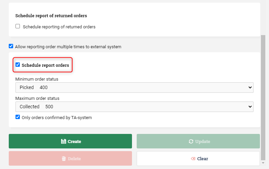
Task: Open the Maximum order status dropdown
Action: point(134,107)
